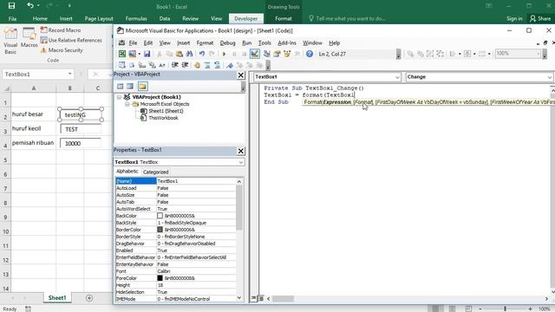Outdent code with the Outdent icon
Image resolution: width=555 pixels, height=312 pixels.
pyautogui.click(x=185, y=65)
